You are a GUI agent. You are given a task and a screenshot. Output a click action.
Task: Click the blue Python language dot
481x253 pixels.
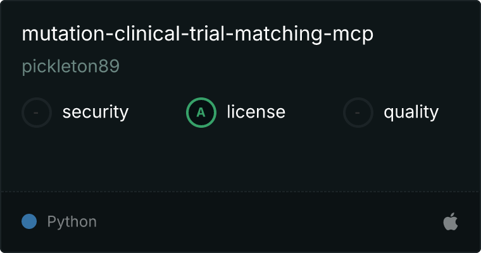tap(29, 221)
